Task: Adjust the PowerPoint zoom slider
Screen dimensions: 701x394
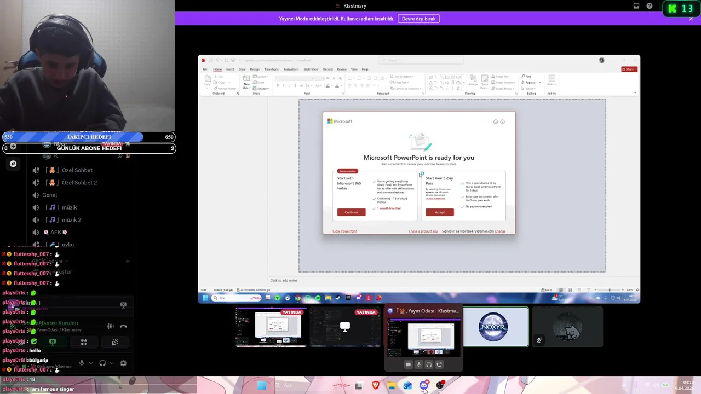Action: pyautogui.click(x=610, y=290)
